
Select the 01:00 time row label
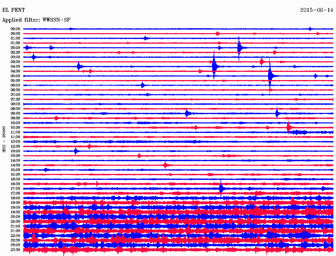point(15,38)
